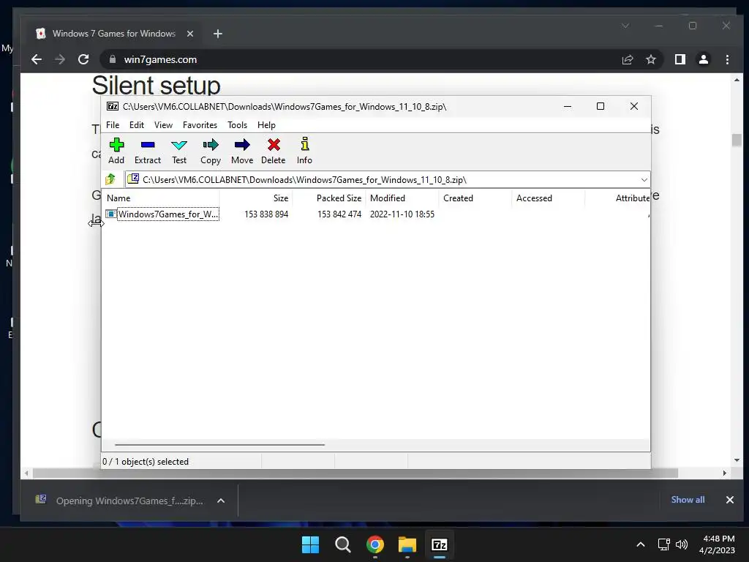Select the Copy toolbar icon
Screen dimensions: 749x562
click(x=211, y=145)
